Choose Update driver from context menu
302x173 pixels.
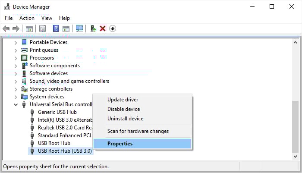point(142,100)
